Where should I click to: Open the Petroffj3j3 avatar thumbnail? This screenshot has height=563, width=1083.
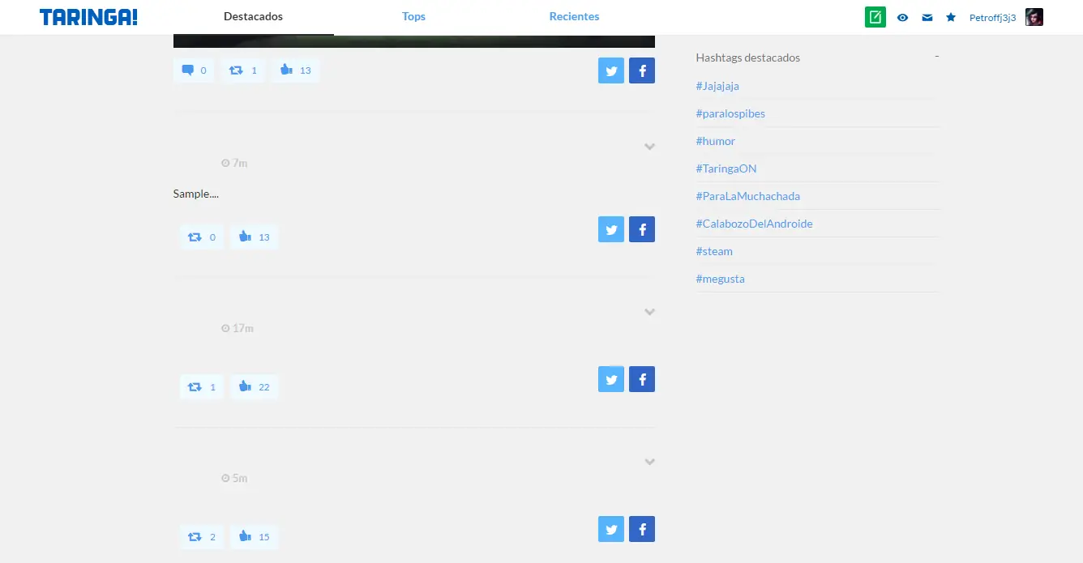(x=1034, y=17)
